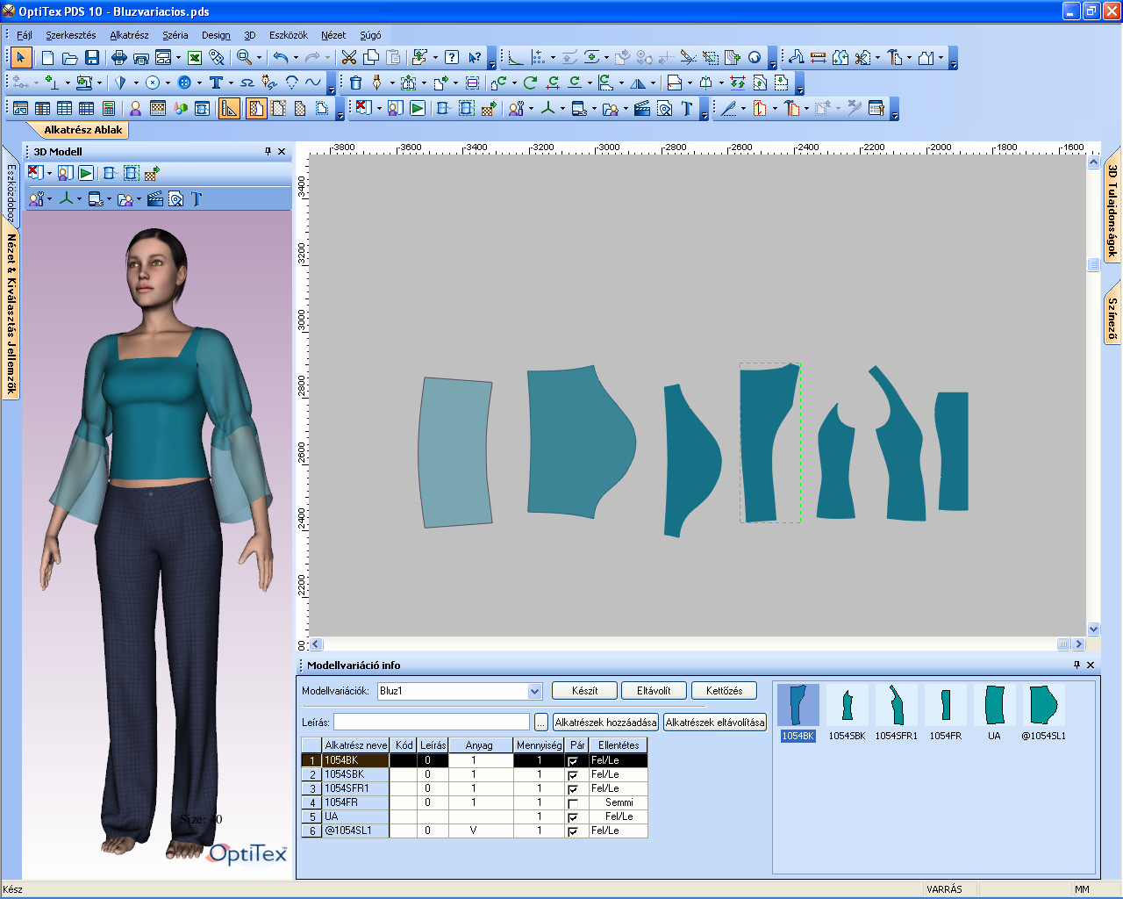Toggle Pár checkbox for 1054BK row
1123x899 pixels.
click(573, 761)
